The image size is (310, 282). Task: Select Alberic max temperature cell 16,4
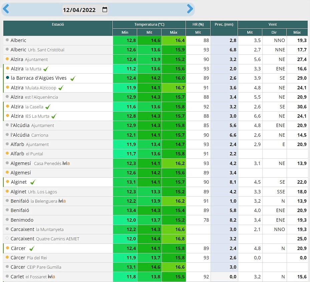pyautogui.click(x=174, y=40)
